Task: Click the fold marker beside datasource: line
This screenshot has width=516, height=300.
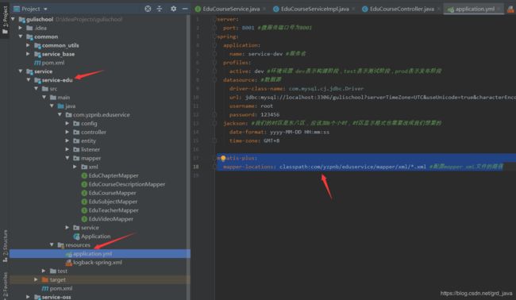Action: (214, 80)
